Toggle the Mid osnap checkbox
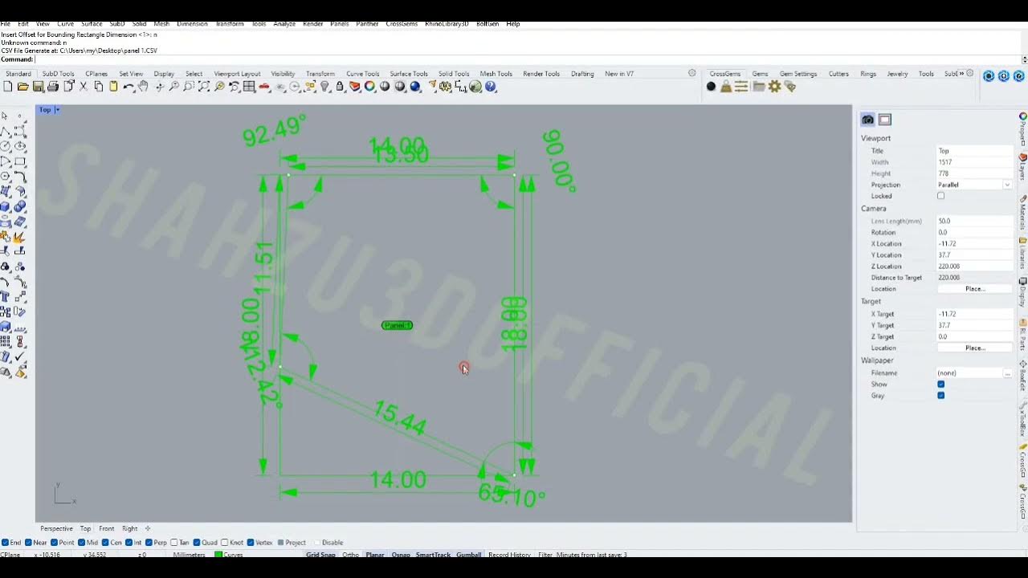Viewport: 1028px width, 578px height. tap(82, 543)
